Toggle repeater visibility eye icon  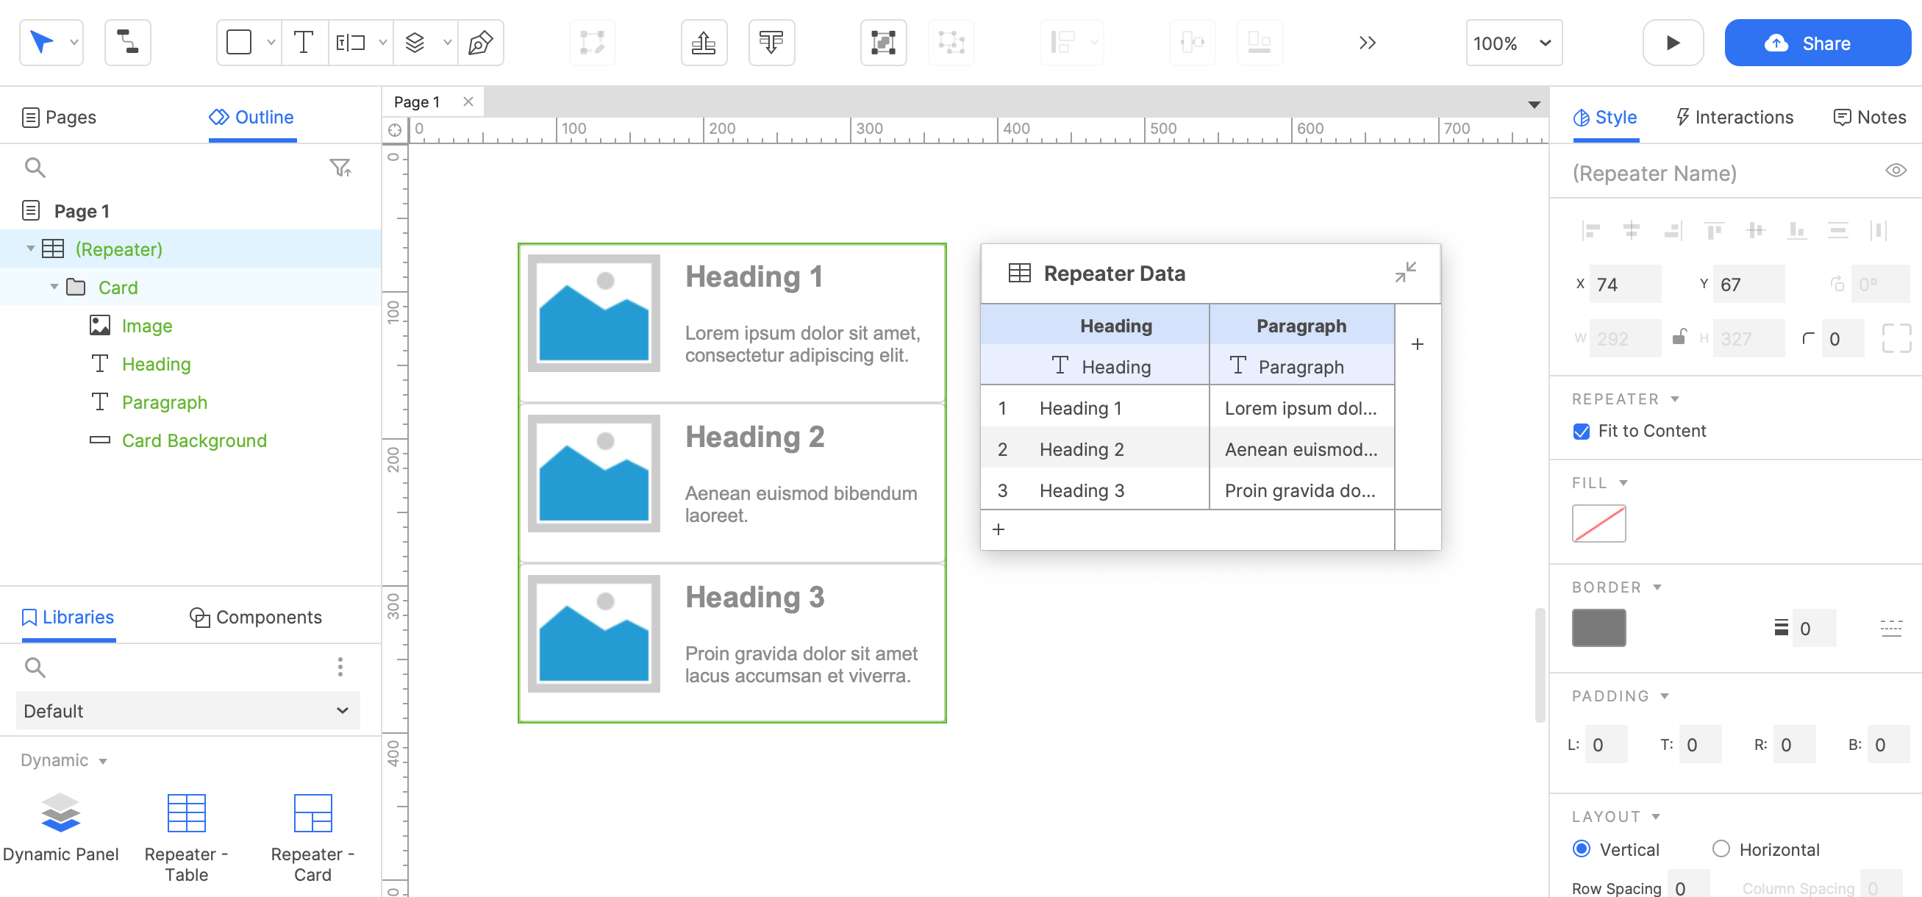1895,171
